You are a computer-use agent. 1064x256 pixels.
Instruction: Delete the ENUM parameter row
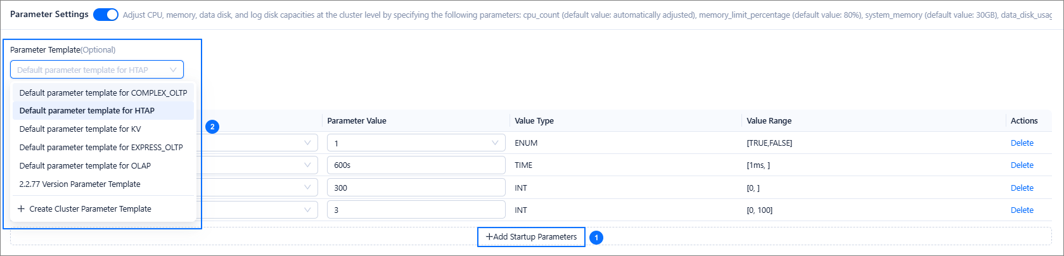[x=1022, y=143]
